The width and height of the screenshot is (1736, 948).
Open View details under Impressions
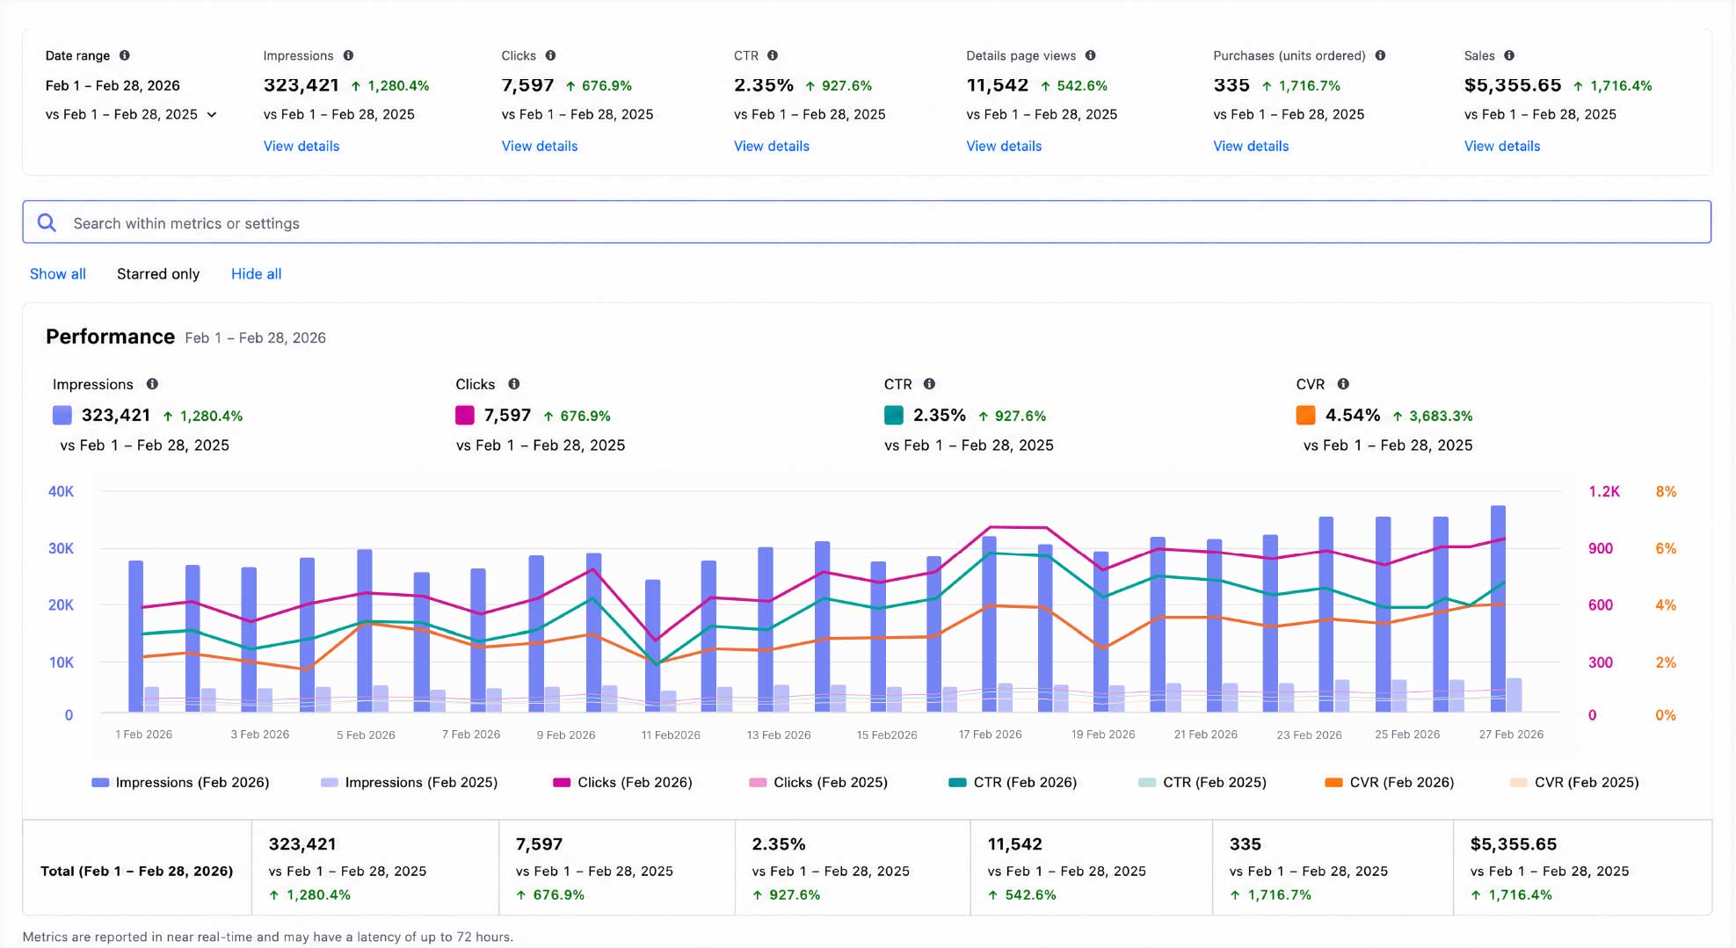(301, 147)
